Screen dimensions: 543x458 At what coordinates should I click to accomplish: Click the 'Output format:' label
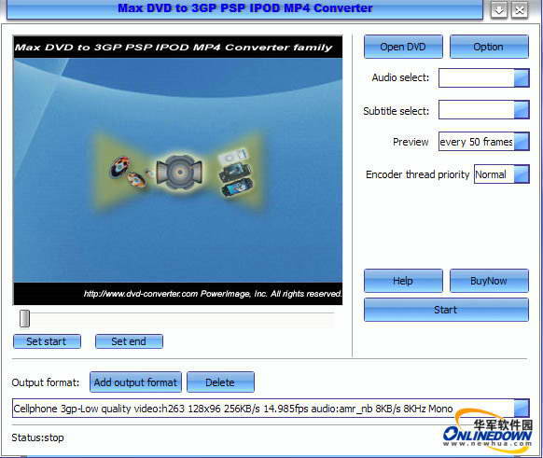point(46,382)
